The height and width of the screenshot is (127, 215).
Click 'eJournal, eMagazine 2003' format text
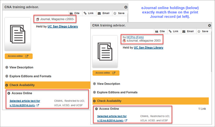tap(143, 41)
